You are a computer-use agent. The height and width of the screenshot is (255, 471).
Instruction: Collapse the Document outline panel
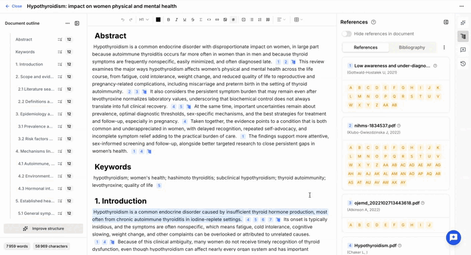click(x=77, y=23)
